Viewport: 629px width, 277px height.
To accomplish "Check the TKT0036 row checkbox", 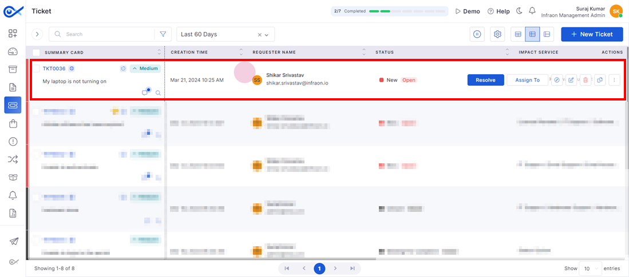I will [36, 69].
